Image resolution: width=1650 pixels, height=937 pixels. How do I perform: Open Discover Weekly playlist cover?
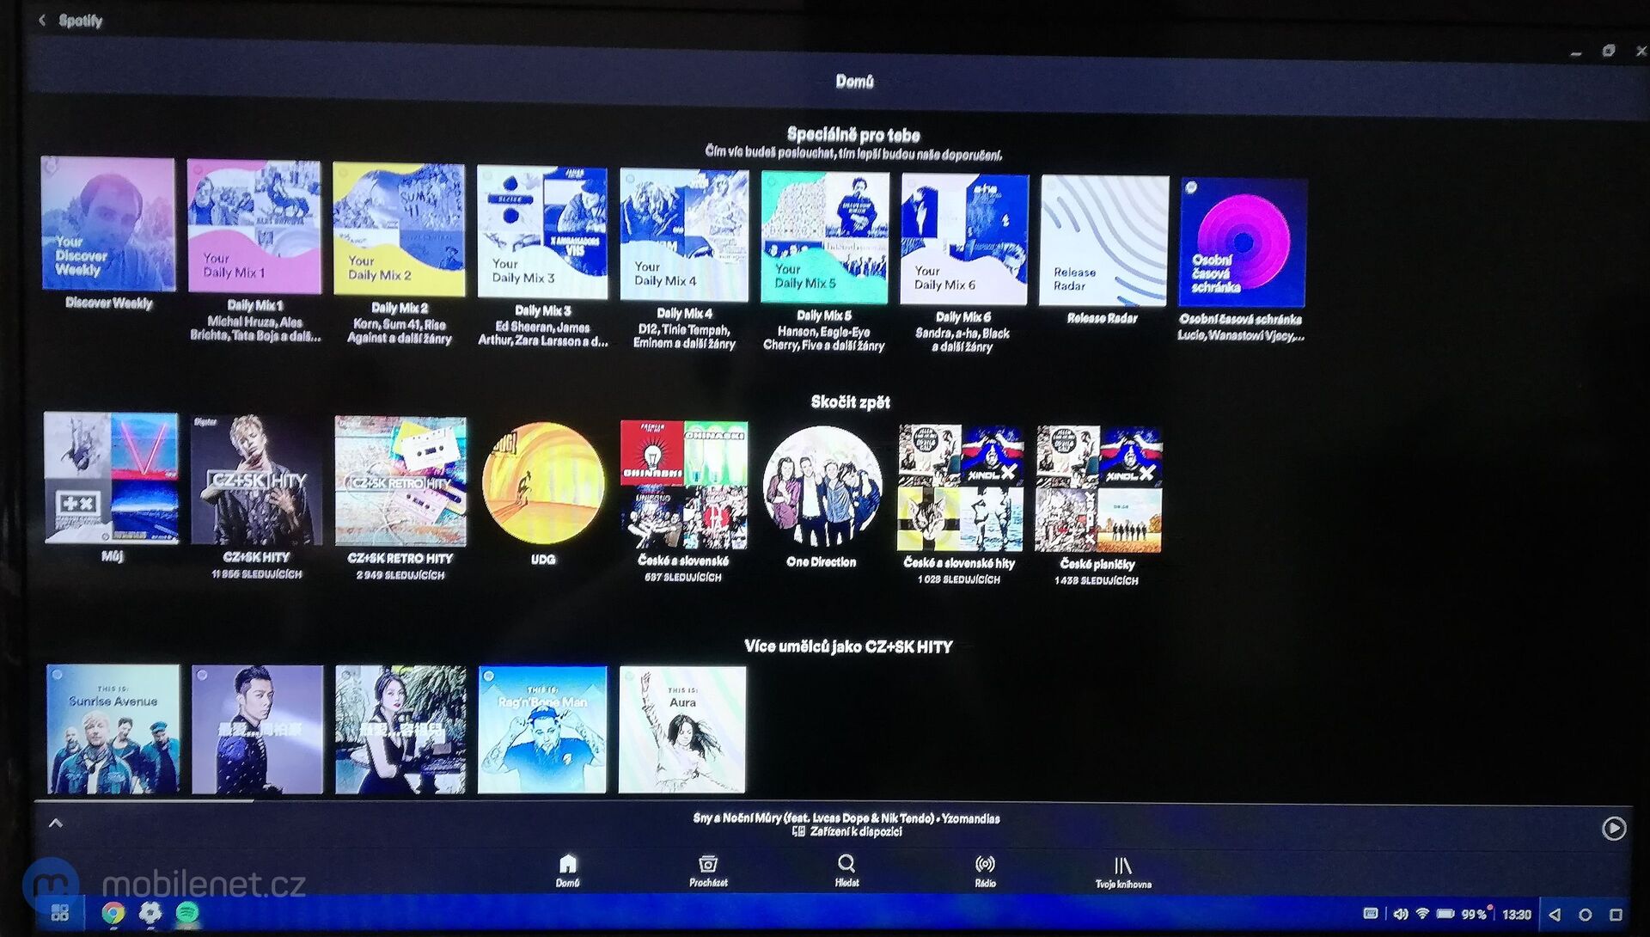(108, 224)
